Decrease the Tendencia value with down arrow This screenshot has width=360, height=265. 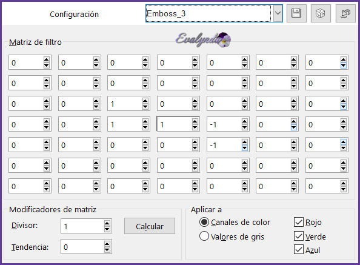point(107,250)
